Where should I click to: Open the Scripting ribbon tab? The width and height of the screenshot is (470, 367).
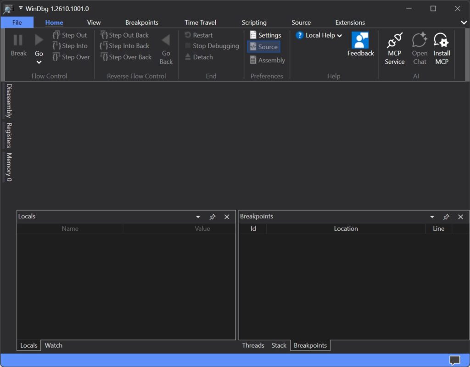pos(254,22)
